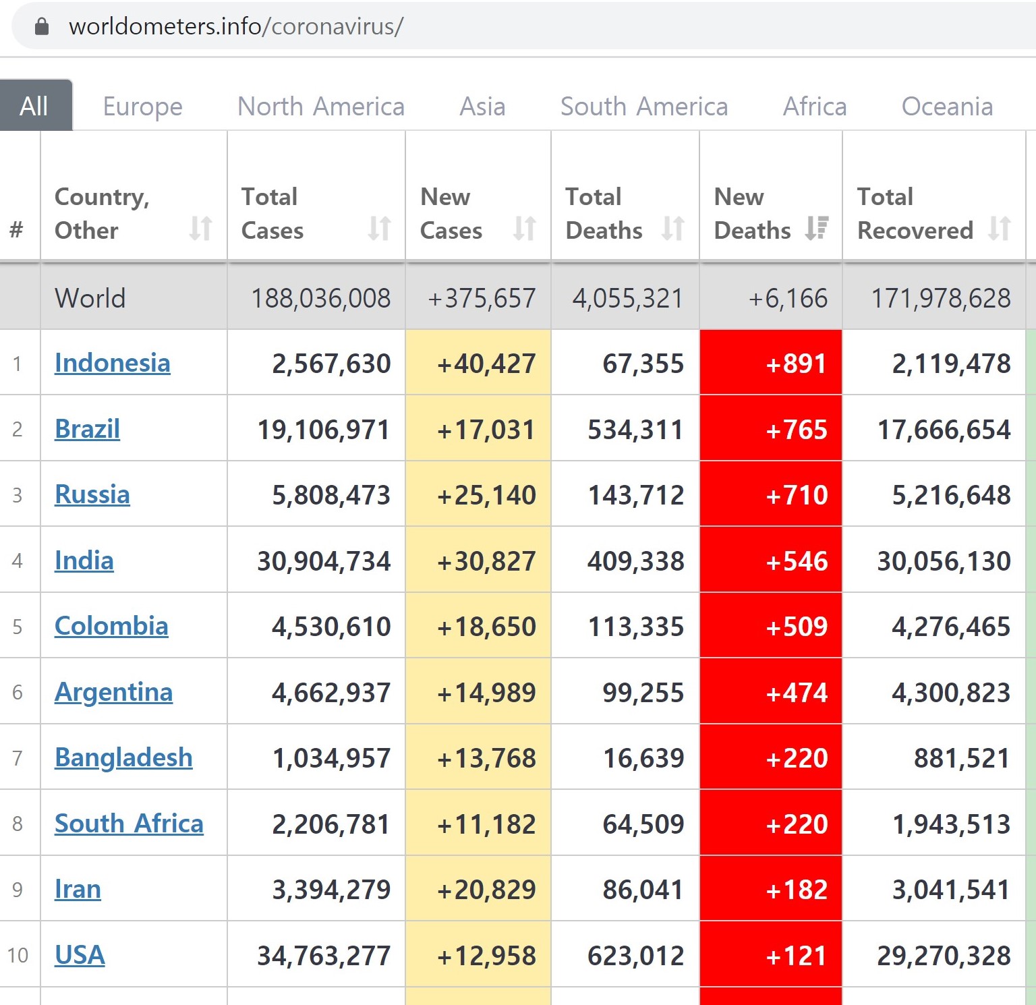Sort table by Total Cases icon
The width and height of the screenshot is (1036, 1005).
[x=379, y=229]
